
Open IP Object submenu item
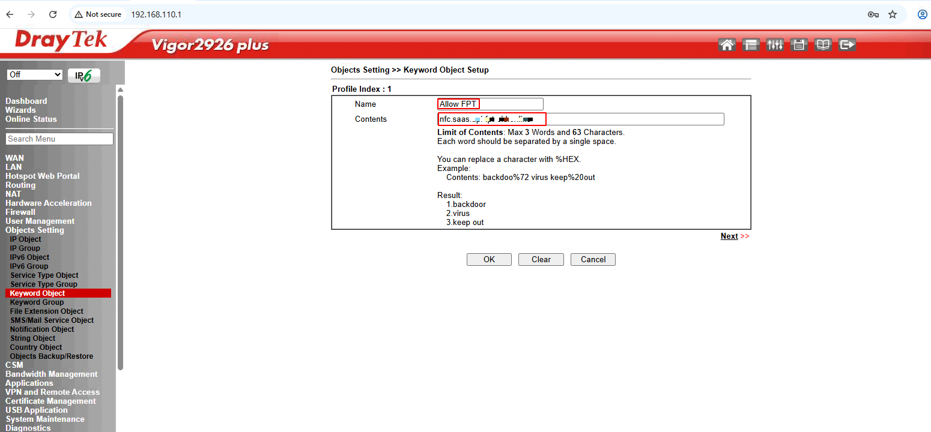[x=26, y=239]
